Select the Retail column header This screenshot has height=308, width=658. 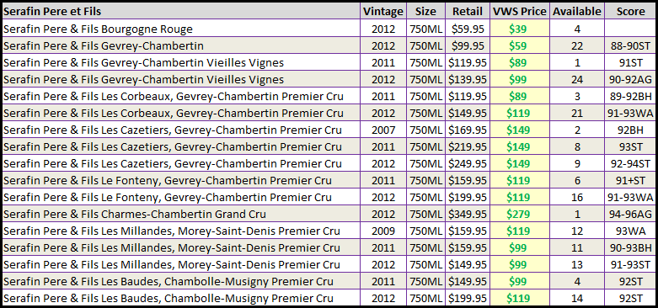(468, 11)
